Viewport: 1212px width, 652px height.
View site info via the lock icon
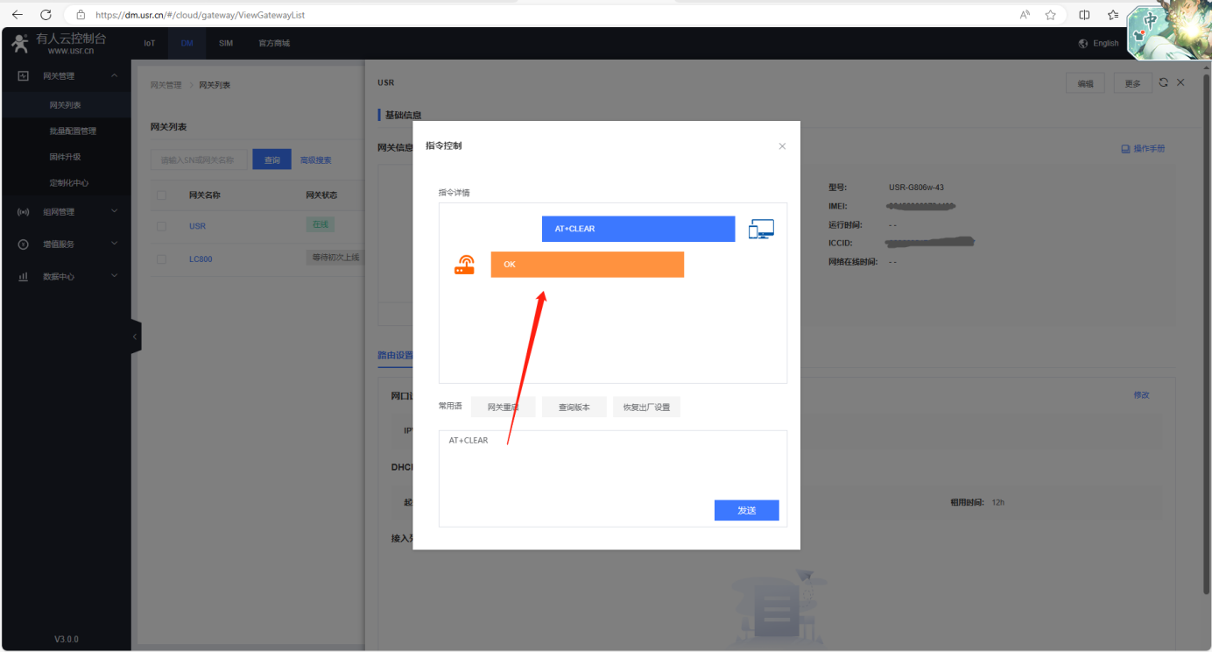pos(81,15)
